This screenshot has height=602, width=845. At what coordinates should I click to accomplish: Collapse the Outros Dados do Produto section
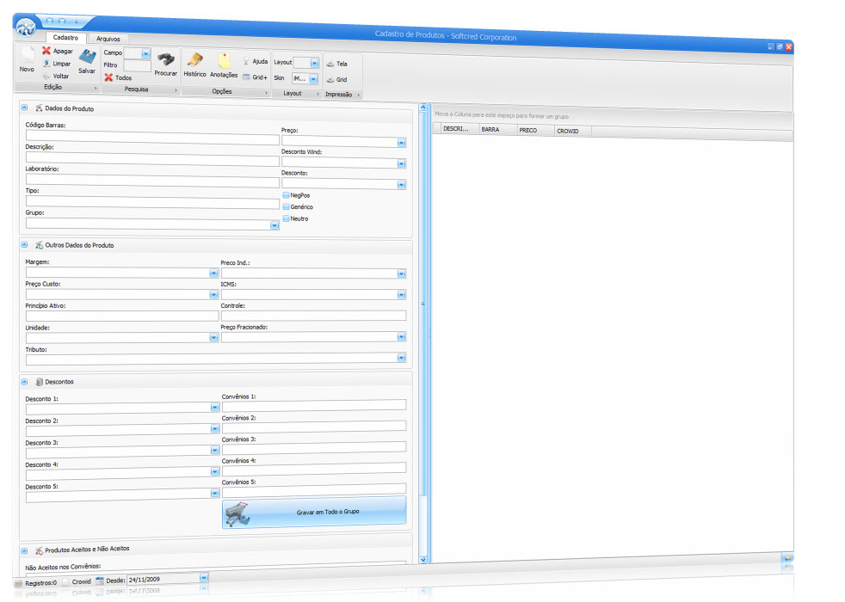click(25, 245)
